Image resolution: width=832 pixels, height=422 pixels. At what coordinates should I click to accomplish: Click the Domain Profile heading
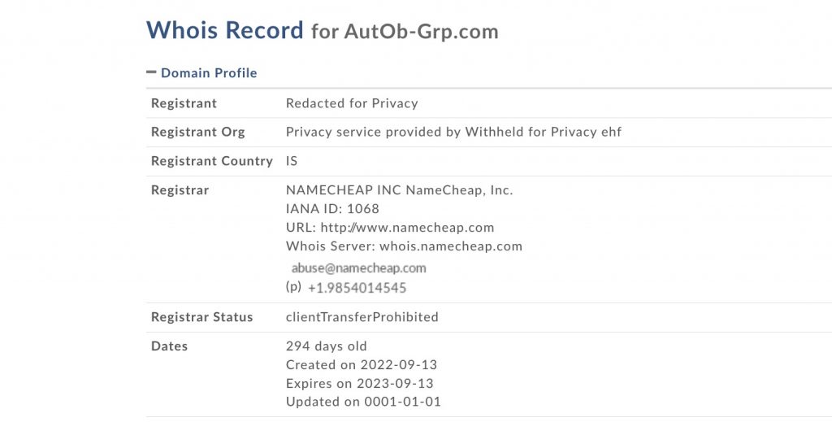click(209, 73)
